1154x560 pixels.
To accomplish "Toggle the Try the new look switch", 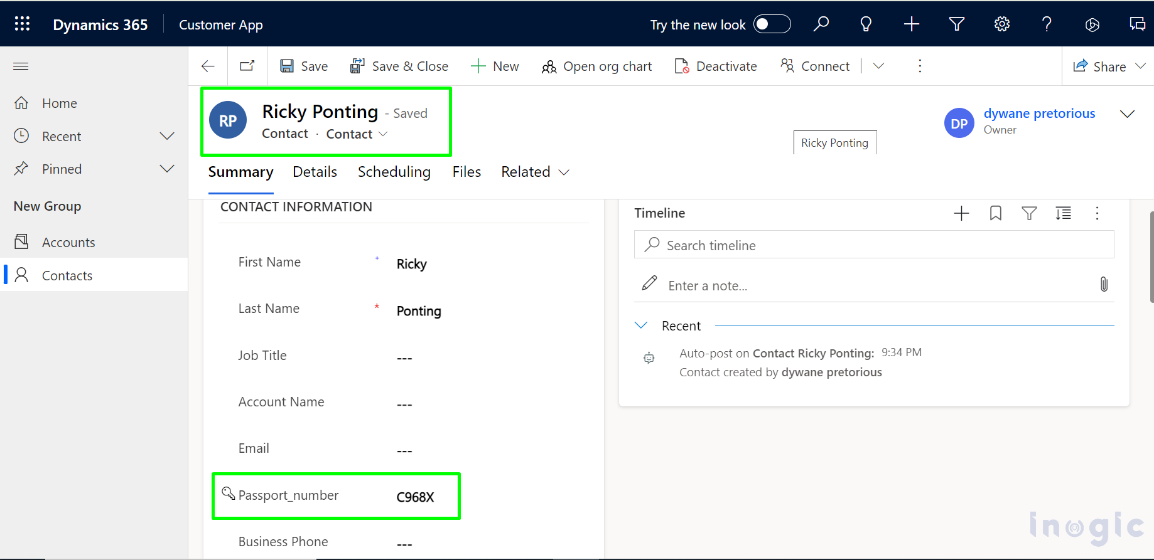I will point(772,24).
